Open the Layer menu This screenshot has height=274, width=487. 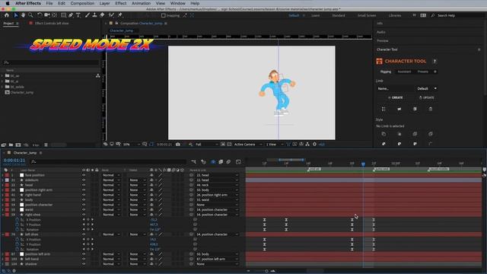click(104, 3)
